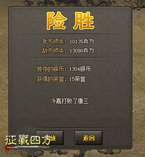Click the 征戰四方 game logo
Viewport: 145px width, 157px height.
tap(28, 140)
